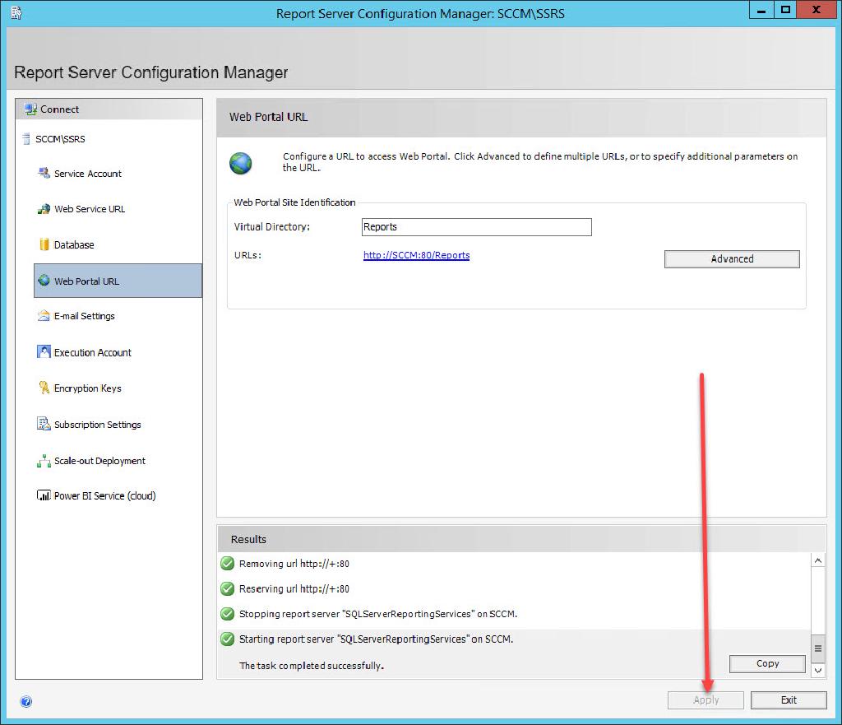Open the Execution Account page

pos(93,352)
